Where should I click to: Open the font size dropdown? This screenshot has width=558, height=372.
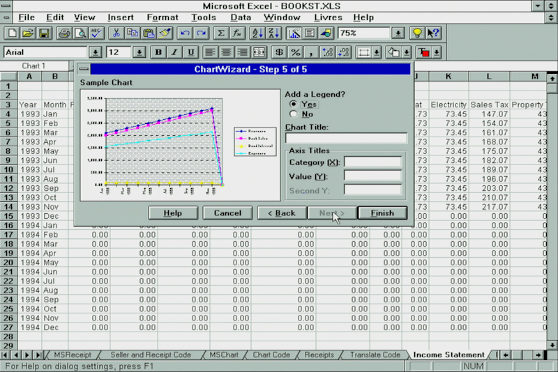139,52
